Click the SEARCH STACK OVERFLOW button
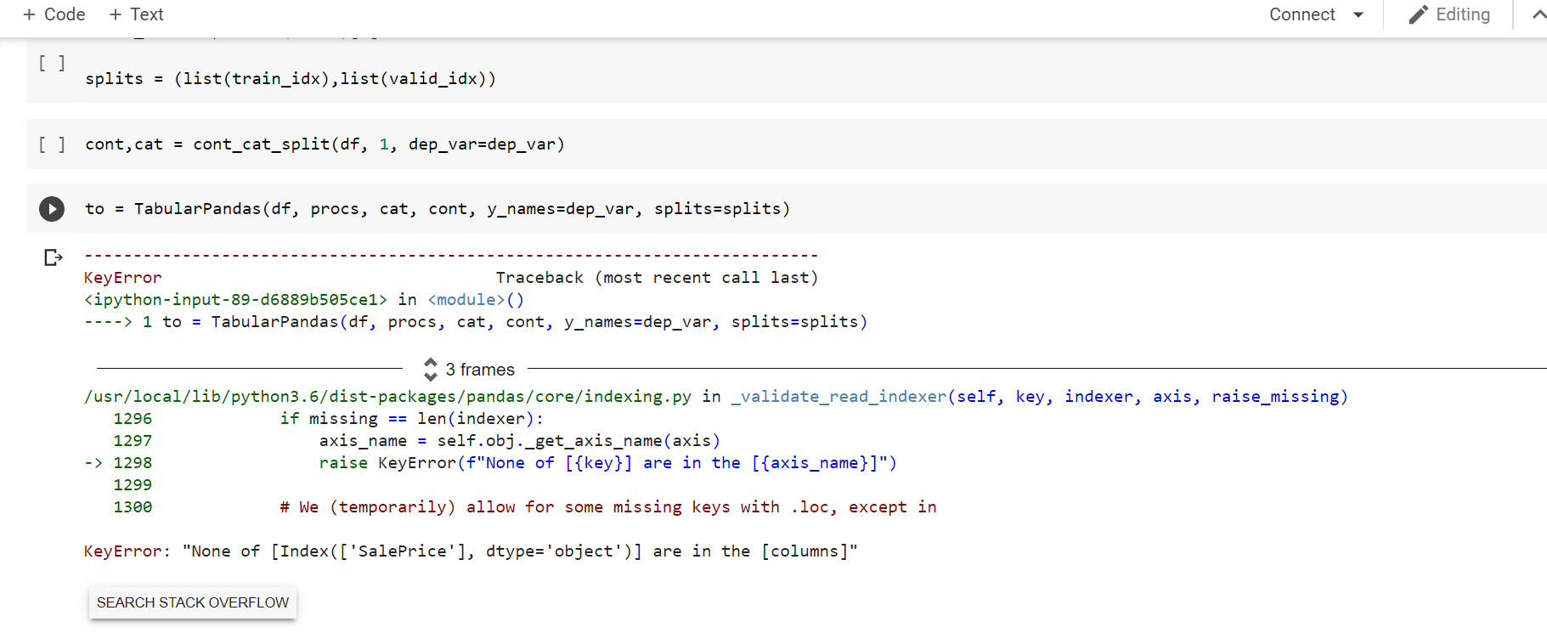The width and height of the screenshot is (1547, 633). click(193, 602)
